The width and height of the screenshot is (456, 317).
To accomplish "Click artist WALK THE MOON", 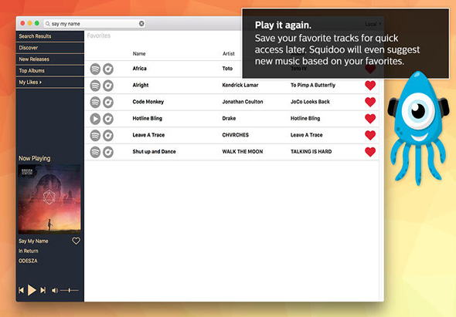I will point(243,151).
